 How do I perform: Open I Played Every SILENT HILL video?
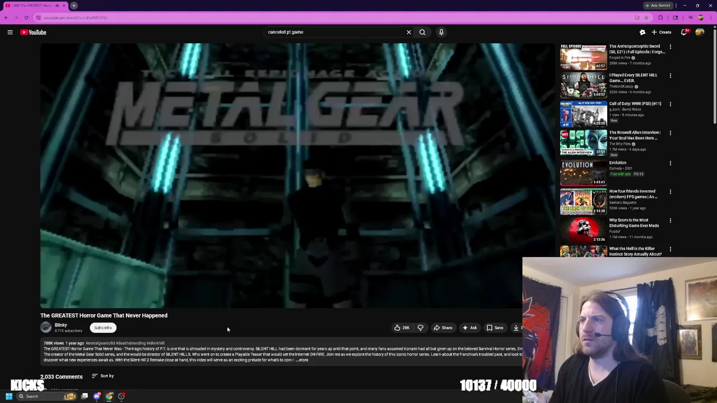pyautogui.click(x=583, y=85)
